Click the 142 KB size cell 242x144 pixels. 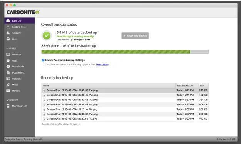click(x=203, y=119)
